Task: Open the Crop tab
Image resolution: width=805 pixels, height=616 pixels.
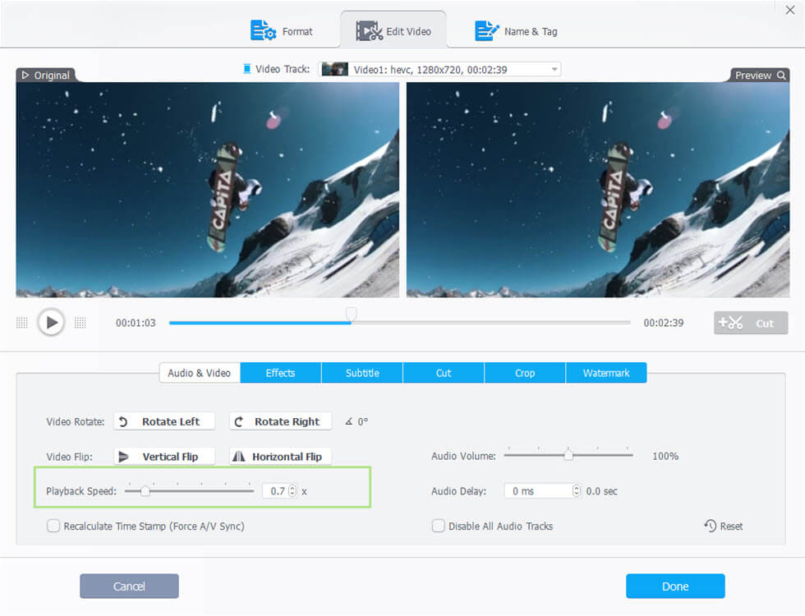Action: (525, 373)
